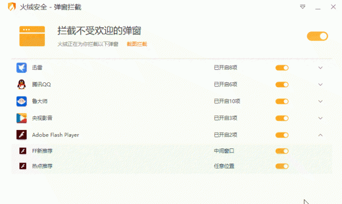
Task: Select the FF新推荐 rule text
Action: click(x=42, y=151)
